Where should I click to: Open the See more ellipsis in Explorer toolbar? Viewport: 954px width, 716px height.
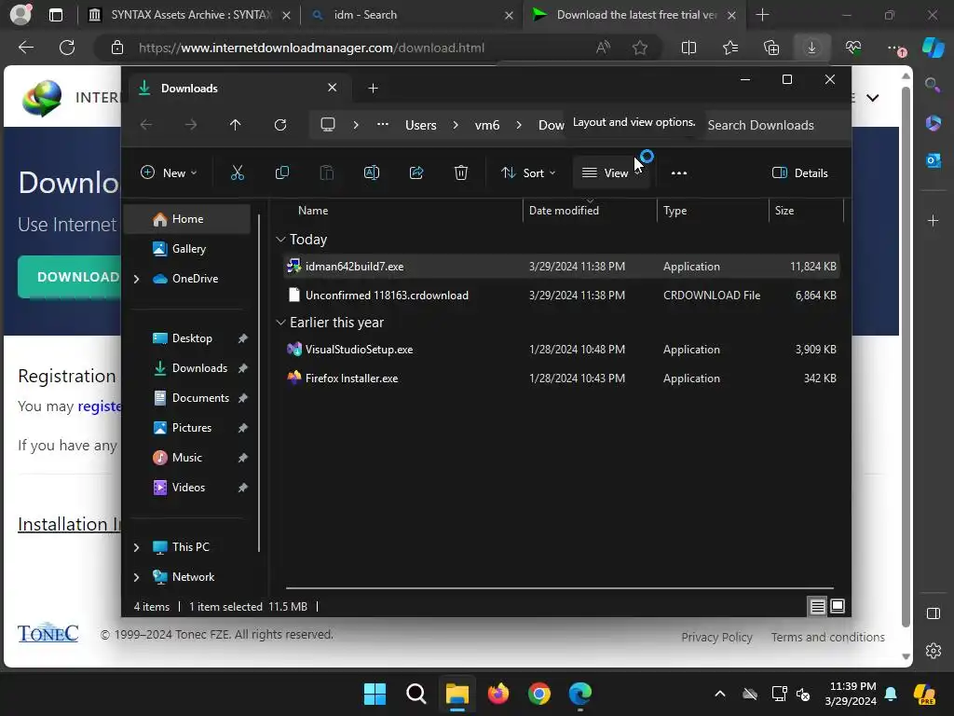(x=679, y=172)
